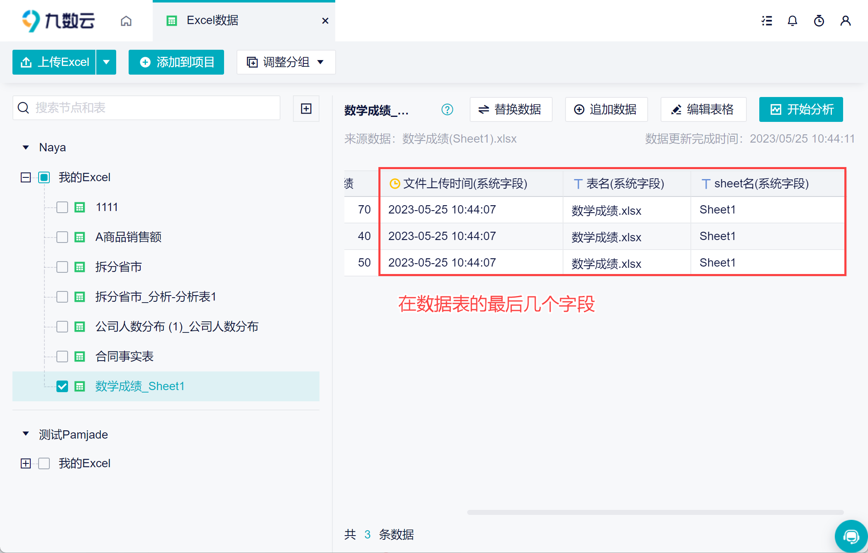Click the help question mark icon
Screen dimensions: 868x553
[x=447, y=109]
